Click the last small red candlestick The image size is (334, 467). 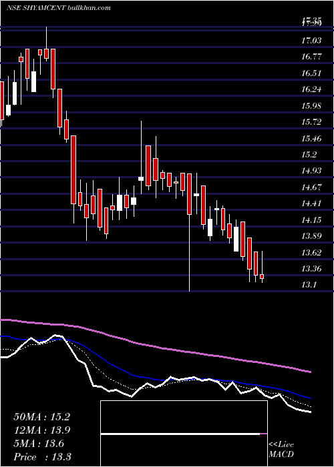262,277
